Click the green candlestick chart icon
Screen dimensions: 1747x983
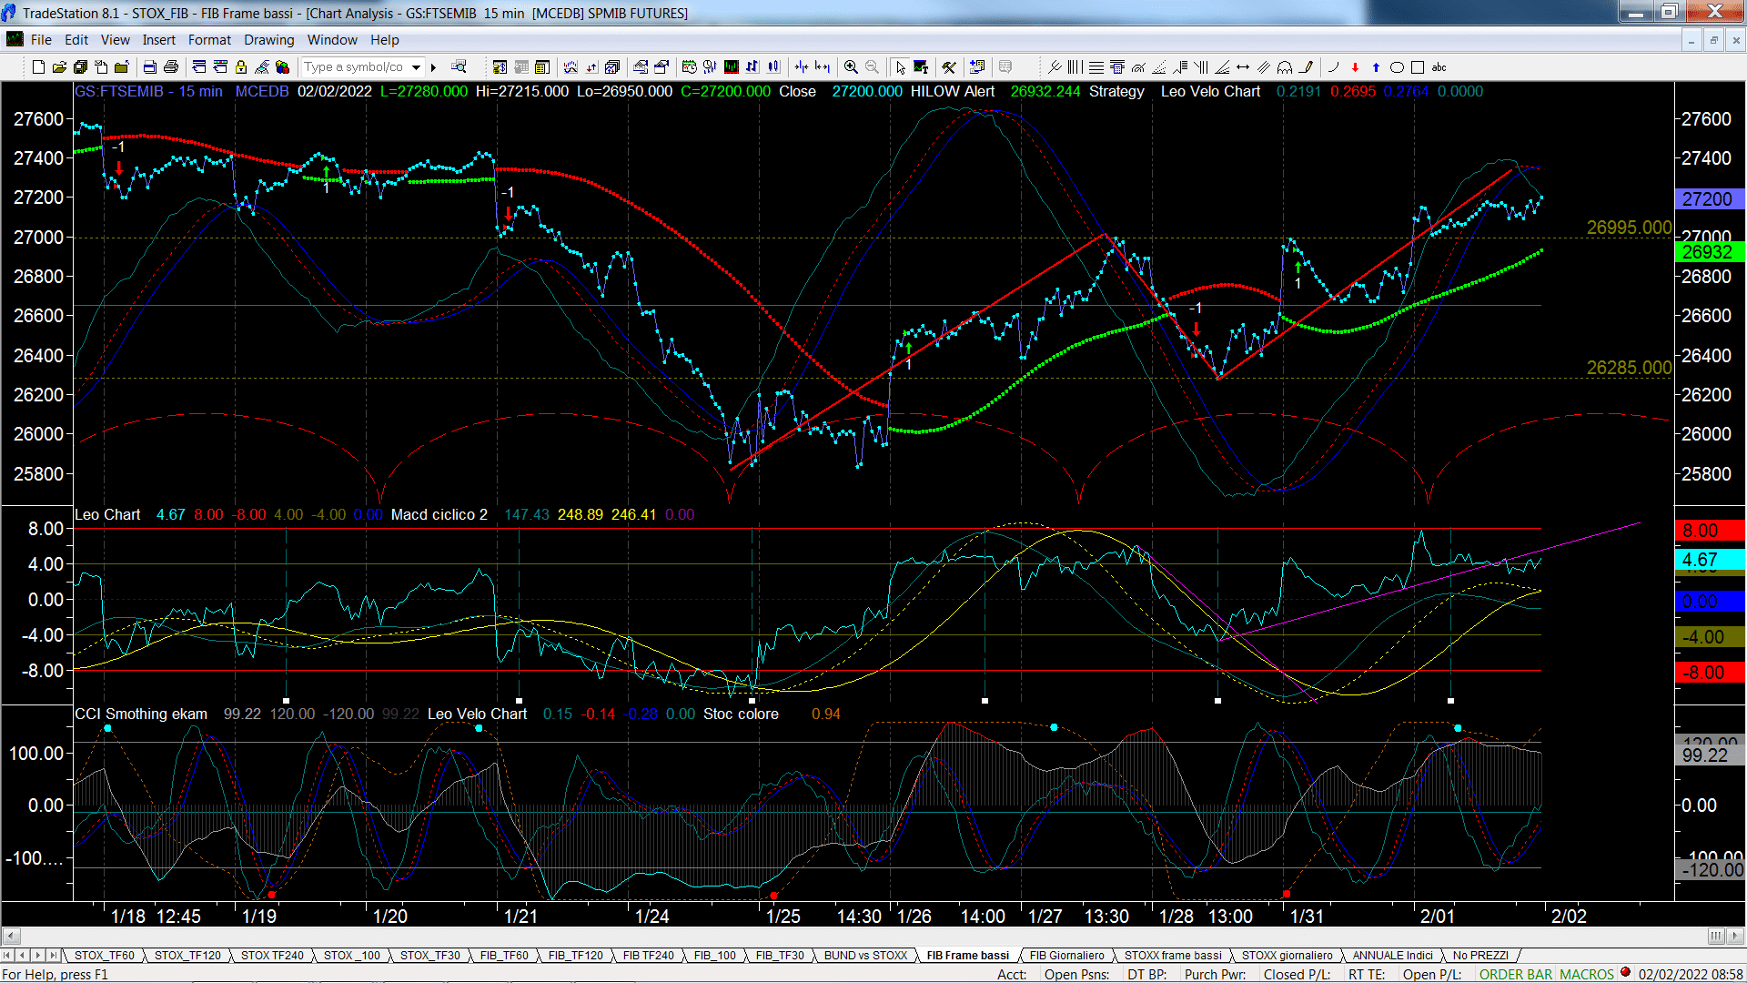pyautogui.click(x=731, y=67)
